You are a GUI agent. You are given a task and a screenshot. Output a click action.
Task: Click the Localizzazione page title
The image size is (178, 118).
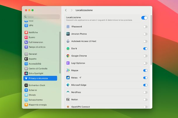tap(84, 10)
